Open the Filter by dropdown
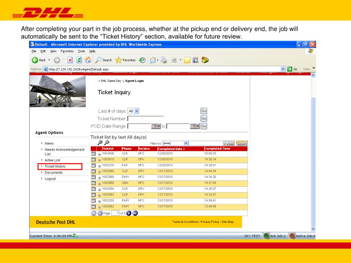Image resolution: width=351 pixels, height=263 pixels. click(x=185, y=143)
